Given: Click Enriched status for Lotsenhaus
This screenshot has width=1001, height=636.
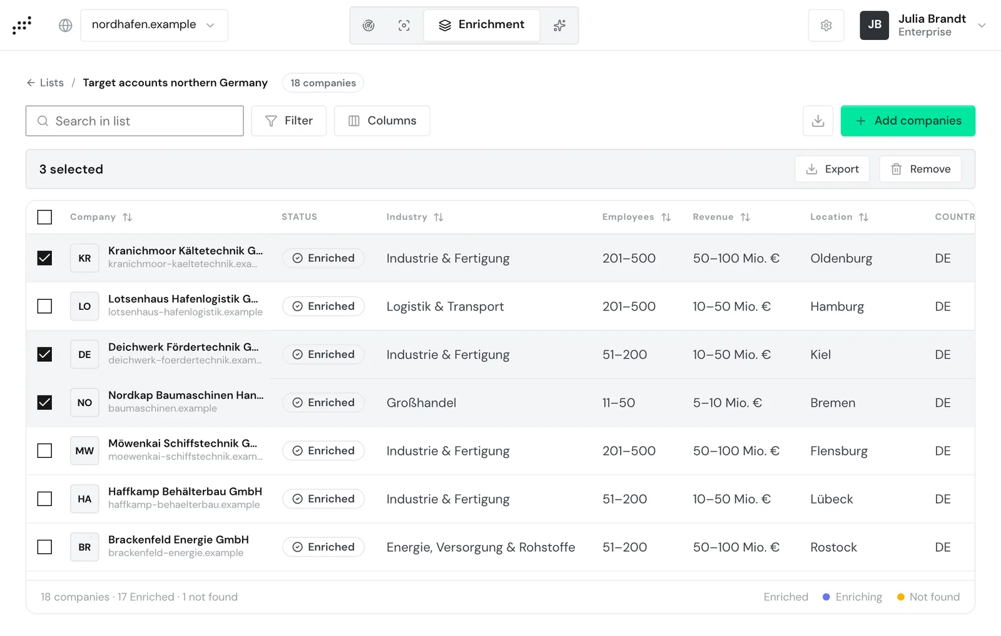Looking at the screenshot, I should click(323, 306).
